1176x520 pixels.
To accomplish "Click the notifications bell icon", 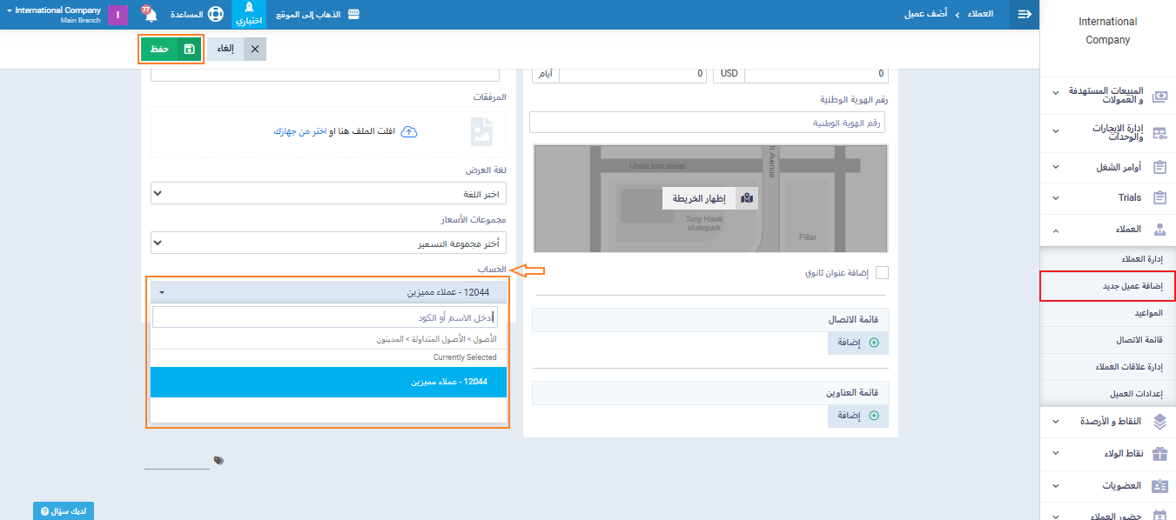I will (x=149, y=15).
